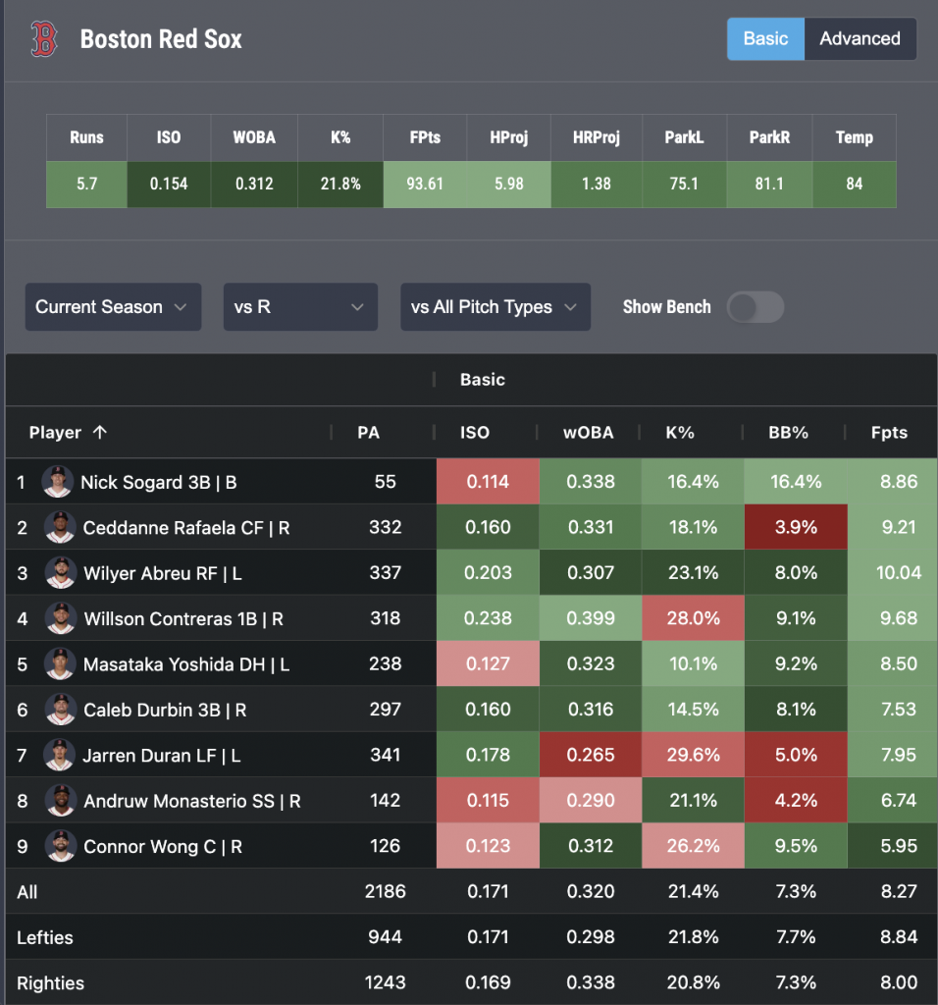938x1005 pixels.
Task: Click Durbin's 7.53 Fpts cell
Action: point(893,709)
